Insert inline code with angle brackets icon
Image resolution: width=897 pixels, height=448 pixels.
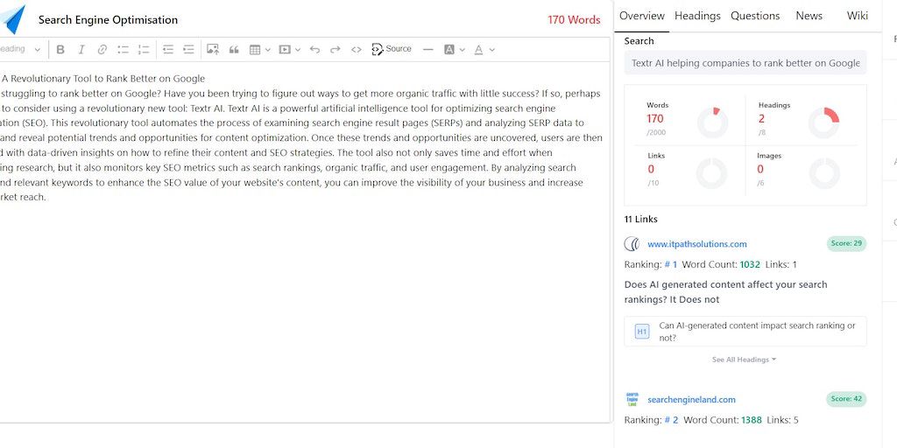(357, 50)
